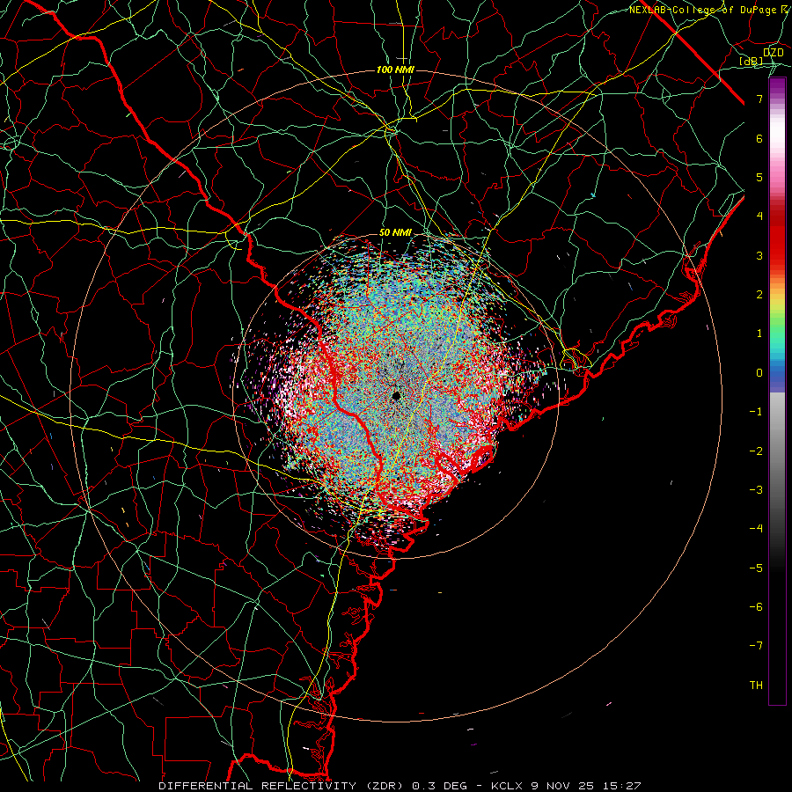Click the "100 NMI" range ring label
Viewport: 792px width, 792px height.
click(x=395, y=70)
